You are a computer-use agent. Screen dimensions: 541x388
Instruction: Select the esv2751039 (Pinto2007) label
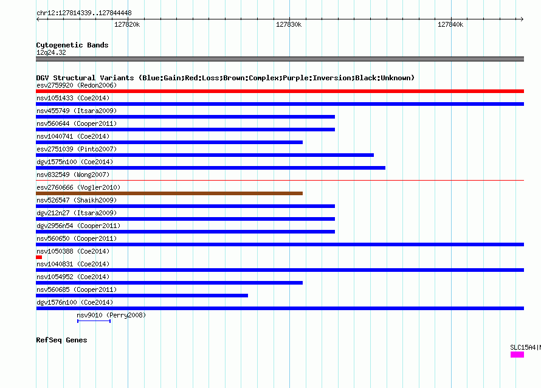[77, 149]
